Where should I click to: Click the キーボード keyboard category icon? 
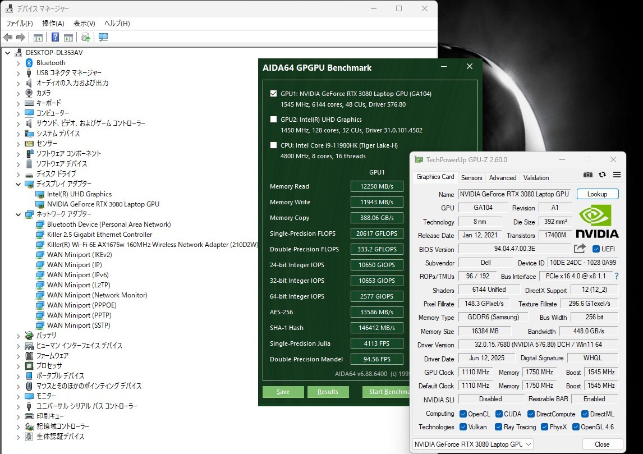29,103
